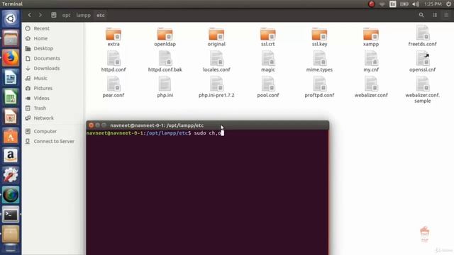
Task: Switch file manager to grid view
Action: pos(446,15)
